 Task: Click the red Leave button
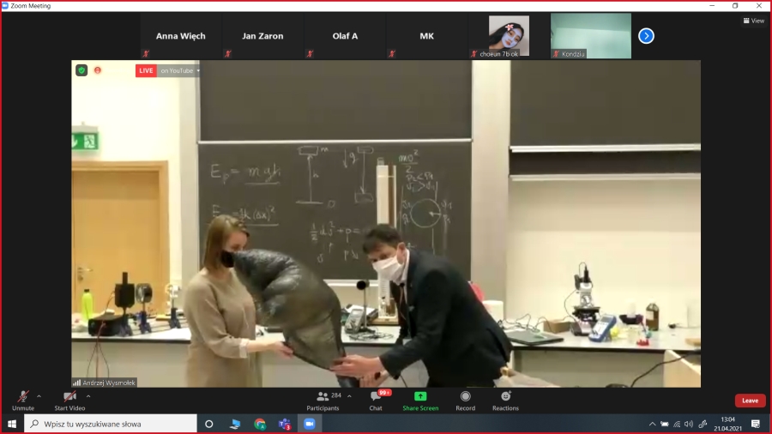750,401
